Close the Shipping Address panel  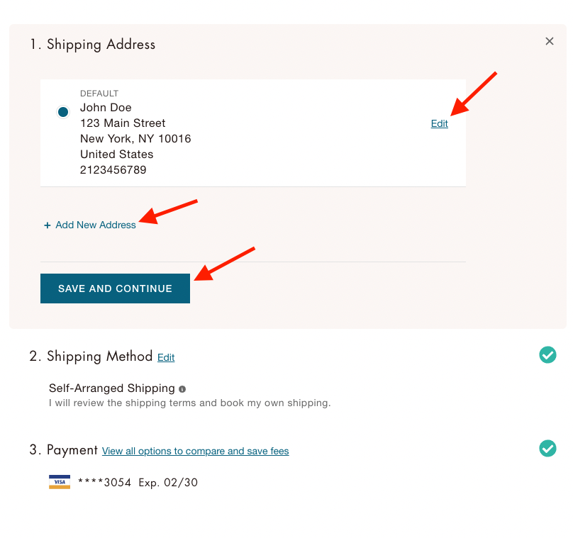[x=550, y=41]
